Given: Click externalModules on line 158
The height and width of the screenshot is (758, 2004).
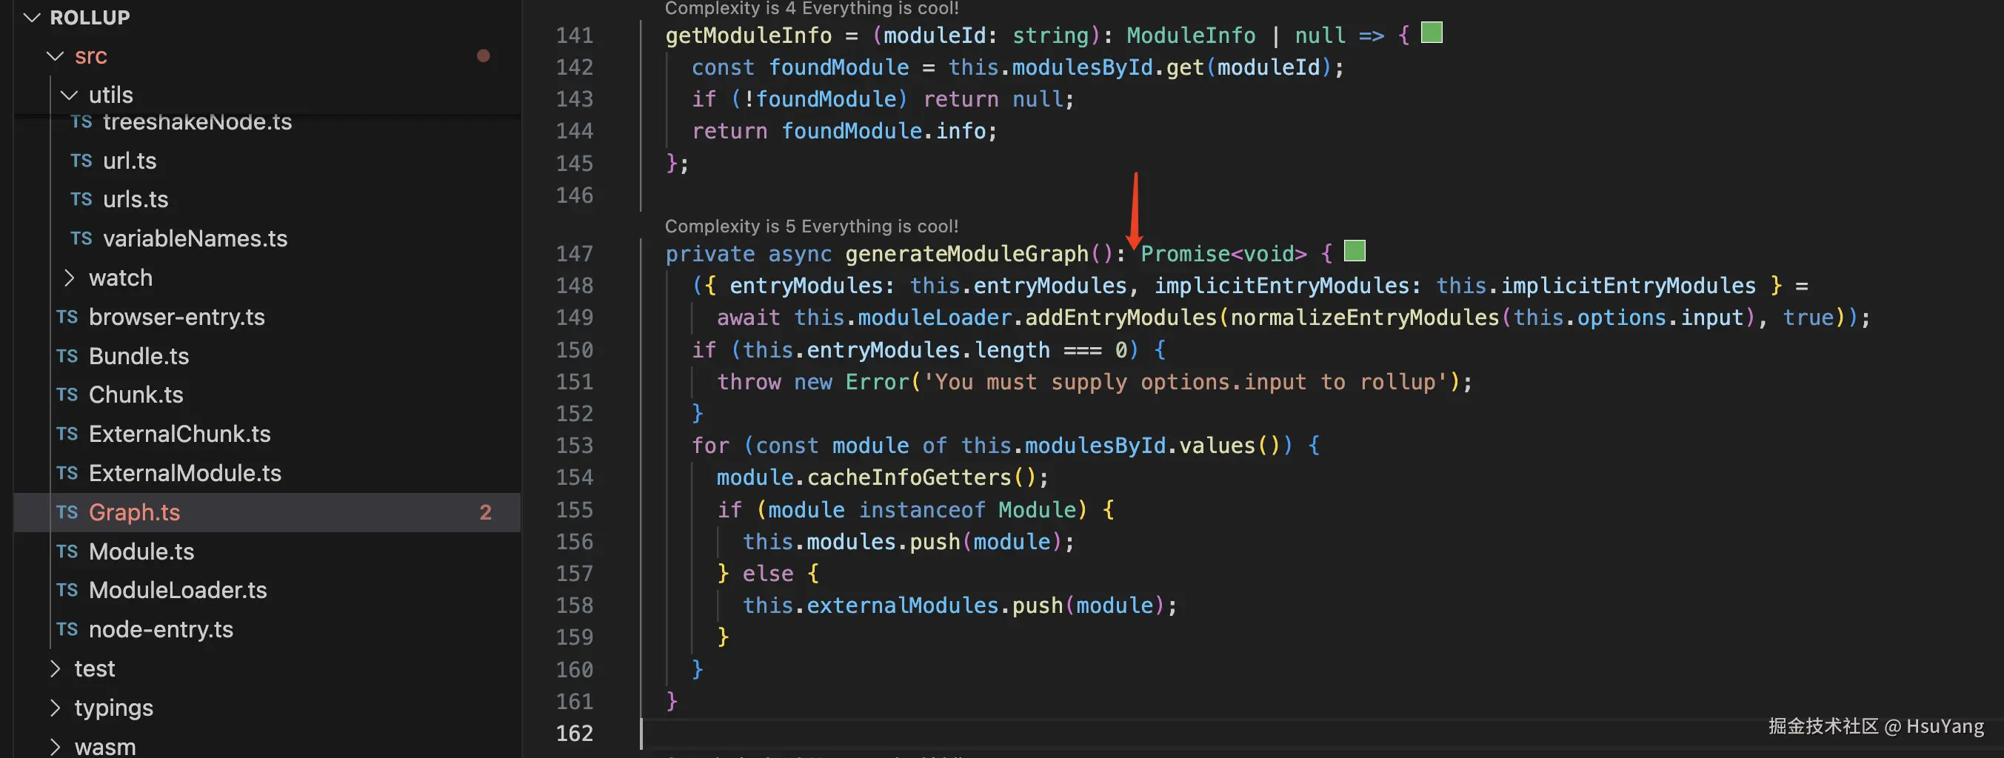Looking at the screenshot, I should coord(903,606).
